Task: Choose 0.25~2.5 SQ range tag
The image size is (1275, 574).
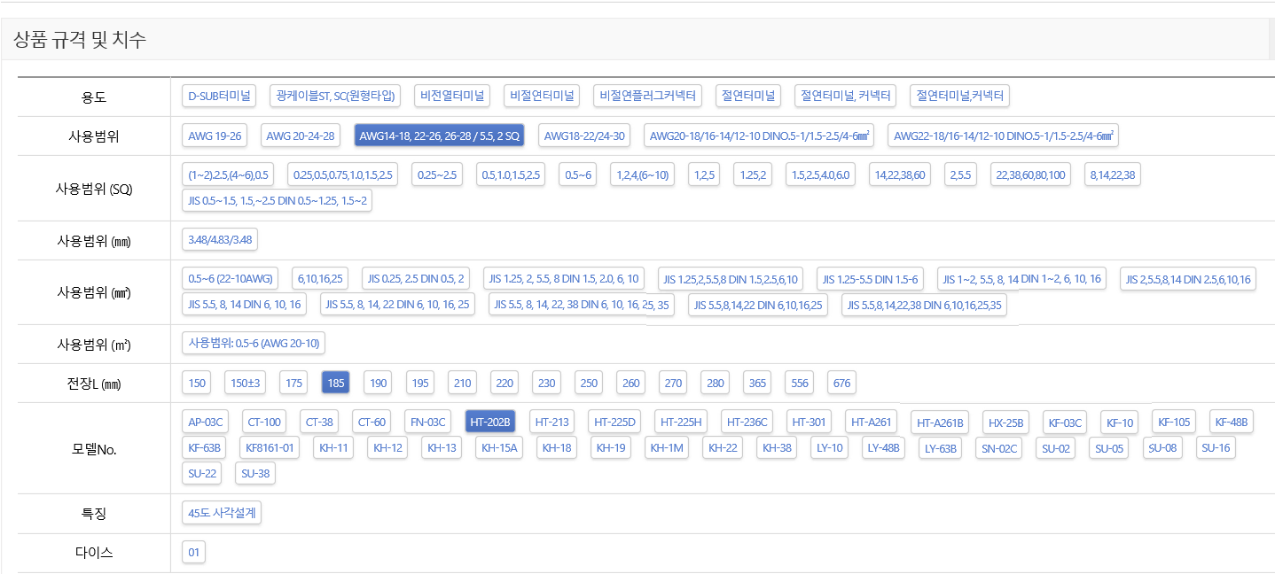Action: (x=438, y=175)
